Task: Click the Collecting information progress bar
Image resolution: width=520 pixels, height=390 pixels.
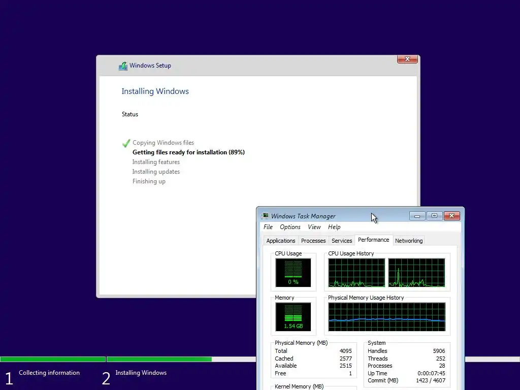Action: pos(53,359)
